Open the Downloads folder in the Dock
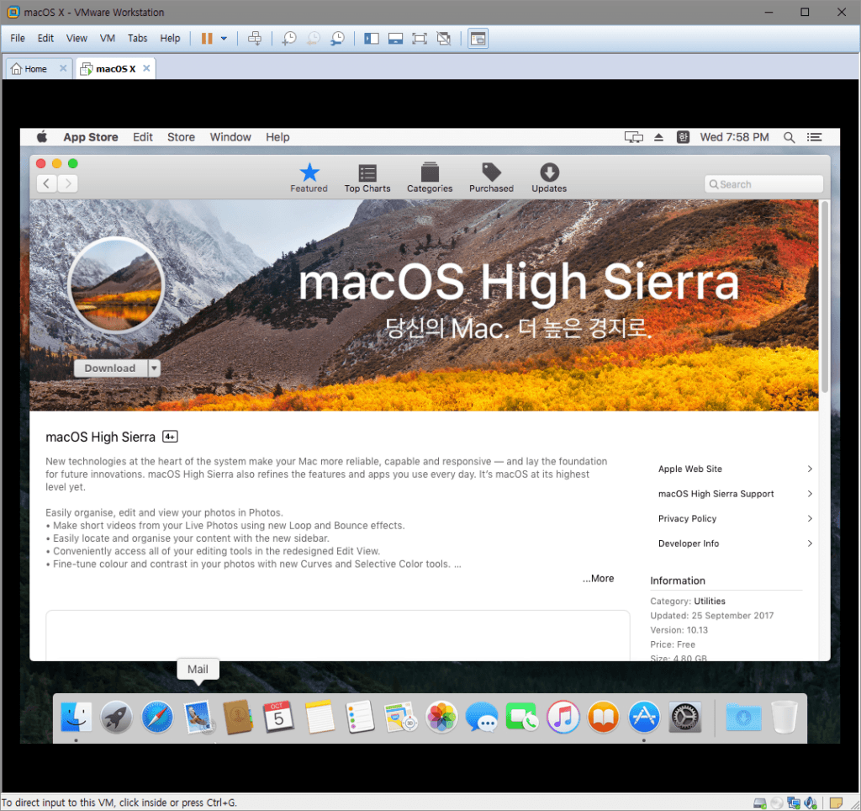 (x=743, y=717)
